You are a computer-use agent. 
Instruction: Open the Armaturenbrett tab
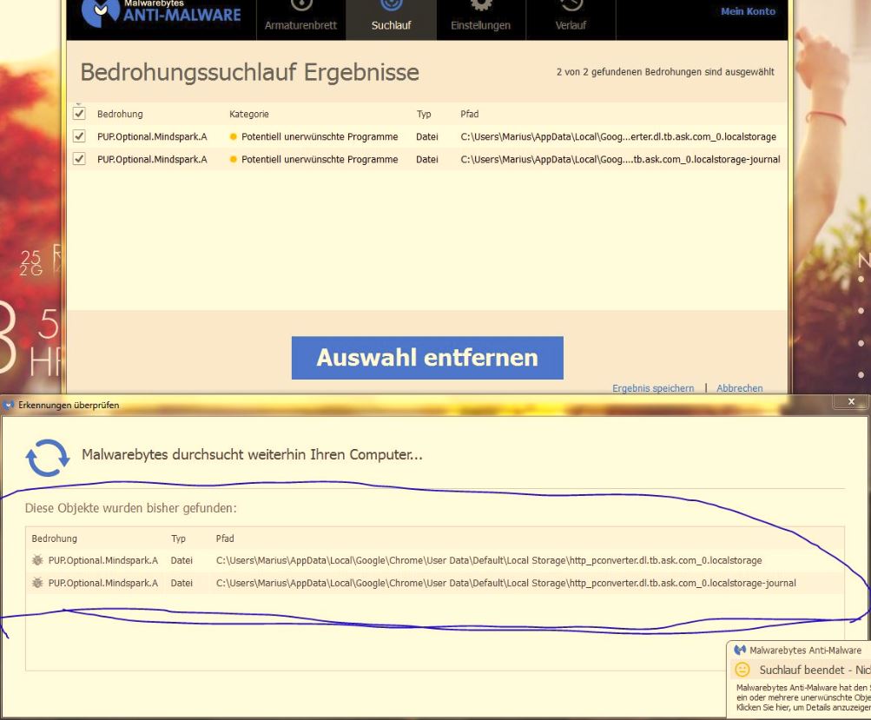[x=300, y=20]
